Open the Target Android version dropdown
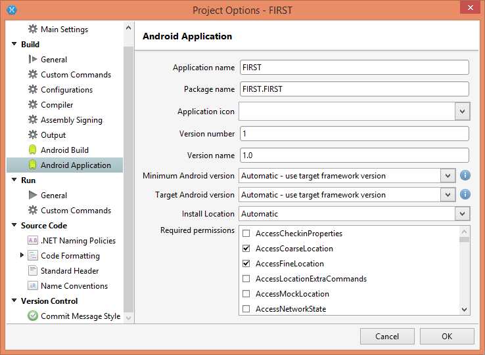 point(448,195)
